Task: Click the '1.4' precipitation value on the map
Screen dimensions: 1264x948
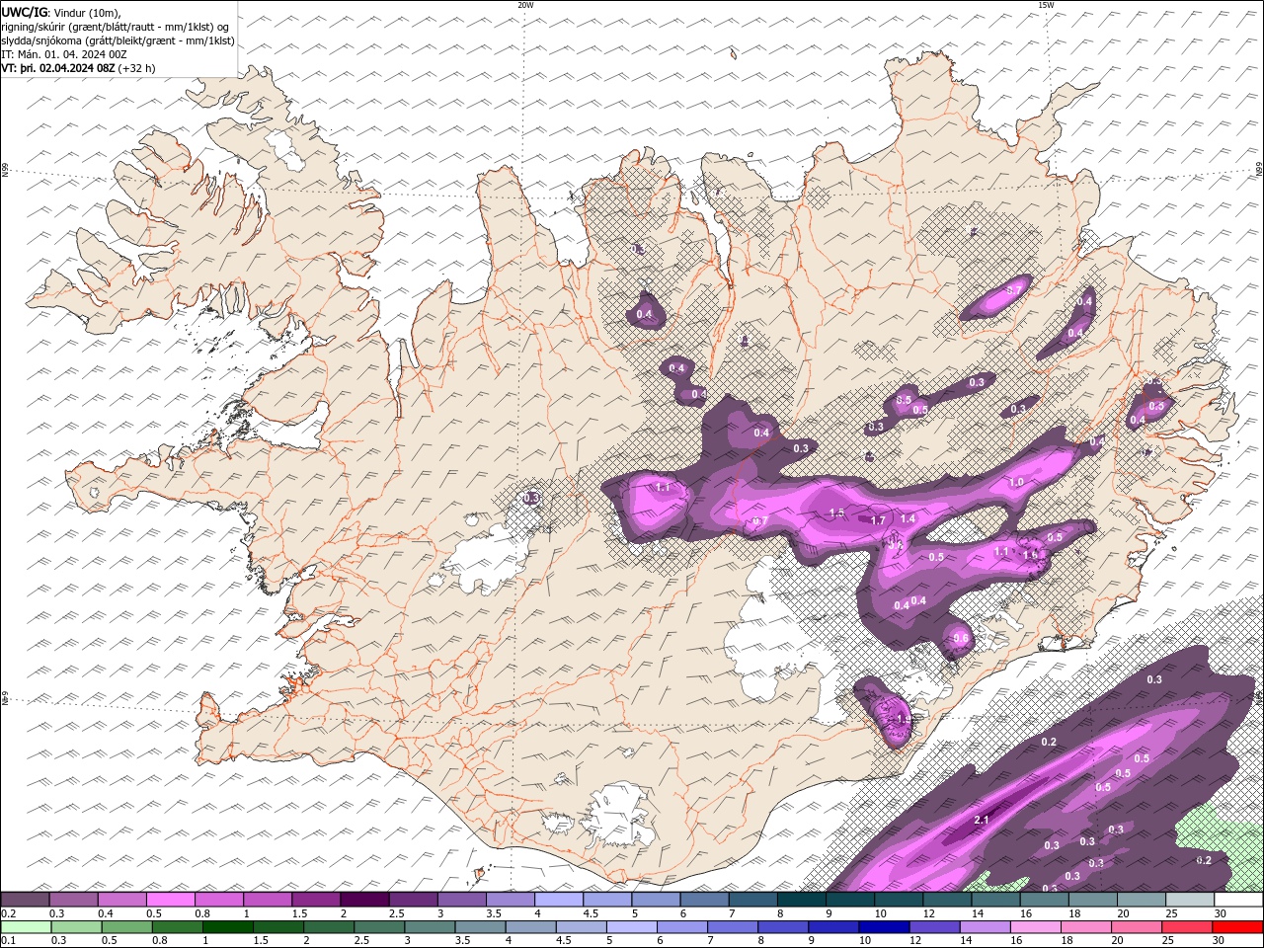Action: (908, 518)
